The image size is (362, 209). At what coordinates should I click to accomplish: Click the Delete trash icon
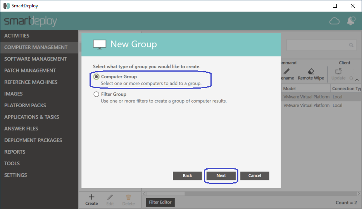coord(128,197)
